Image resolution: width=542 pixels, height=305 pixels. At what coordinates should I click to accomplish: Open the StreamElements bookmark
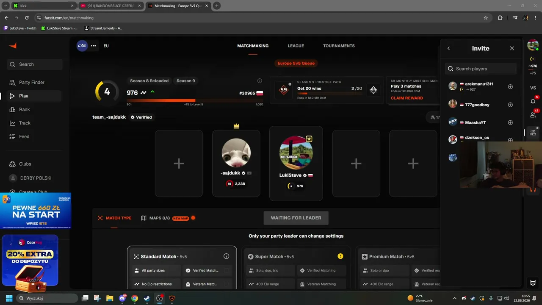(x=104, y=28)
